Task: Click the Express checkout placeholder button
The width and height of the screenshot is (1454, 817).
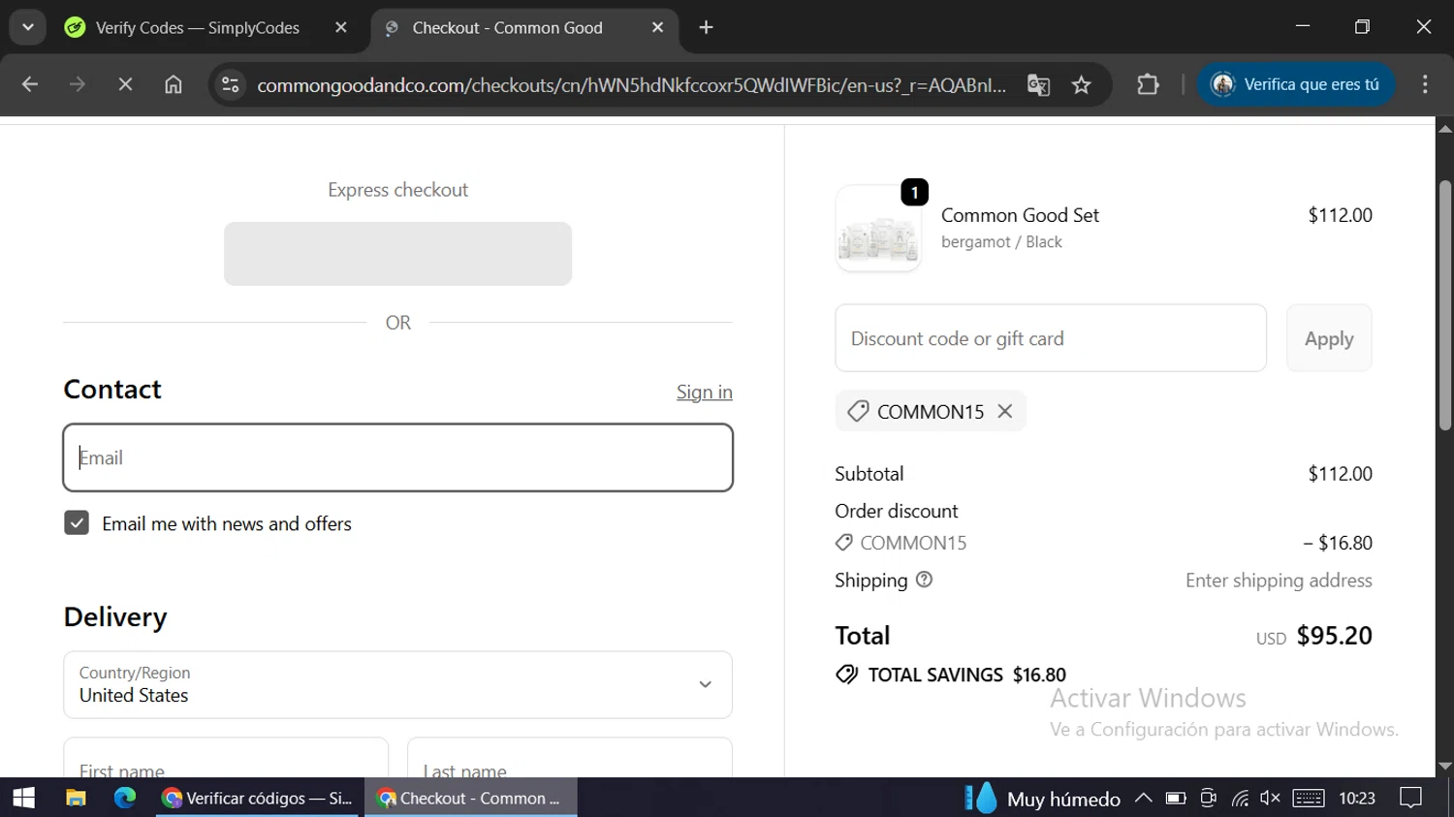Action: click(x=397, y=254)
